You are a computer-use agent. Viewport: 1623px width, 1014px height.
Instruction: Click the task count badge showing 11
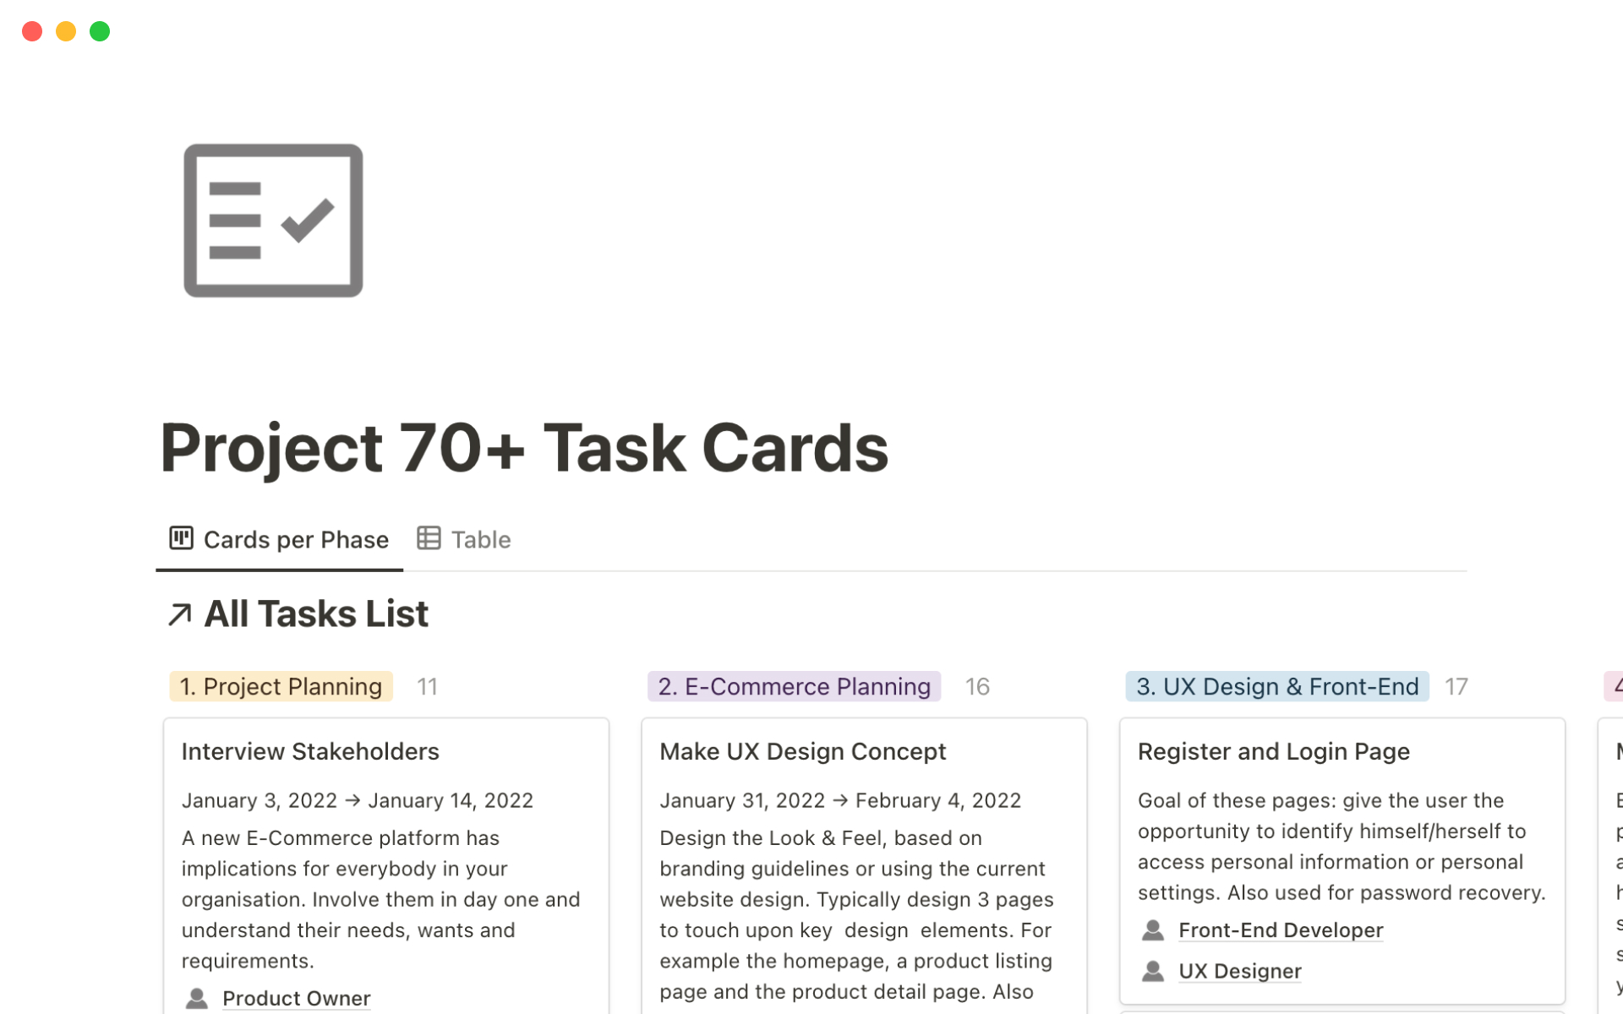(x=427, y=687)
